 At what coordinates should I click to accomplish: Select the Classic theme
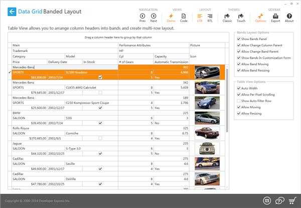[227, 18]
